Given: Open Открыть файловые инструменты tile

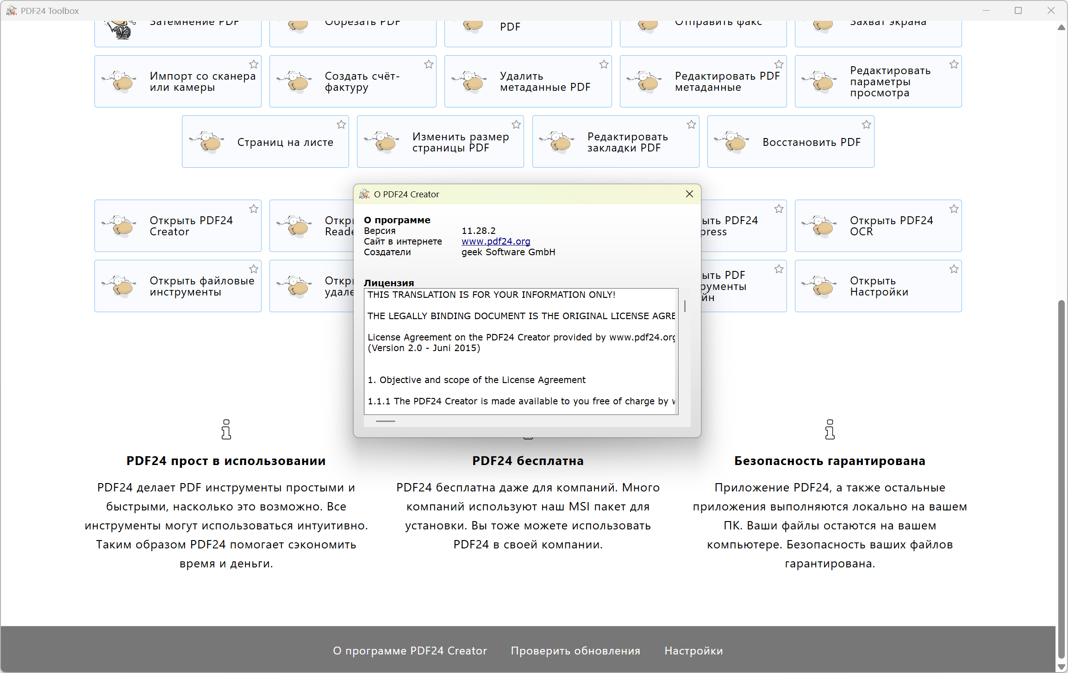Looking at the screenshot, I should [x=202, y=286].
